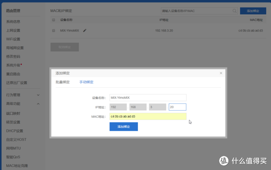271x170 pixels.
Task: Click the gray 取消绑定 button
Action: (x=65, y=47)
